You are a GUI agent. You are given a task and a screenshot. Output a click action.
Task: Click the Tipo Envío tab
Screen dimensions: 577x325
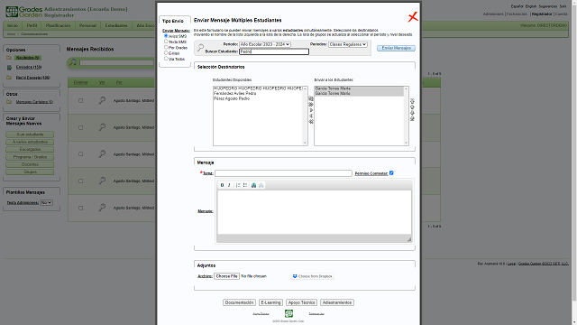click(173, 21)
